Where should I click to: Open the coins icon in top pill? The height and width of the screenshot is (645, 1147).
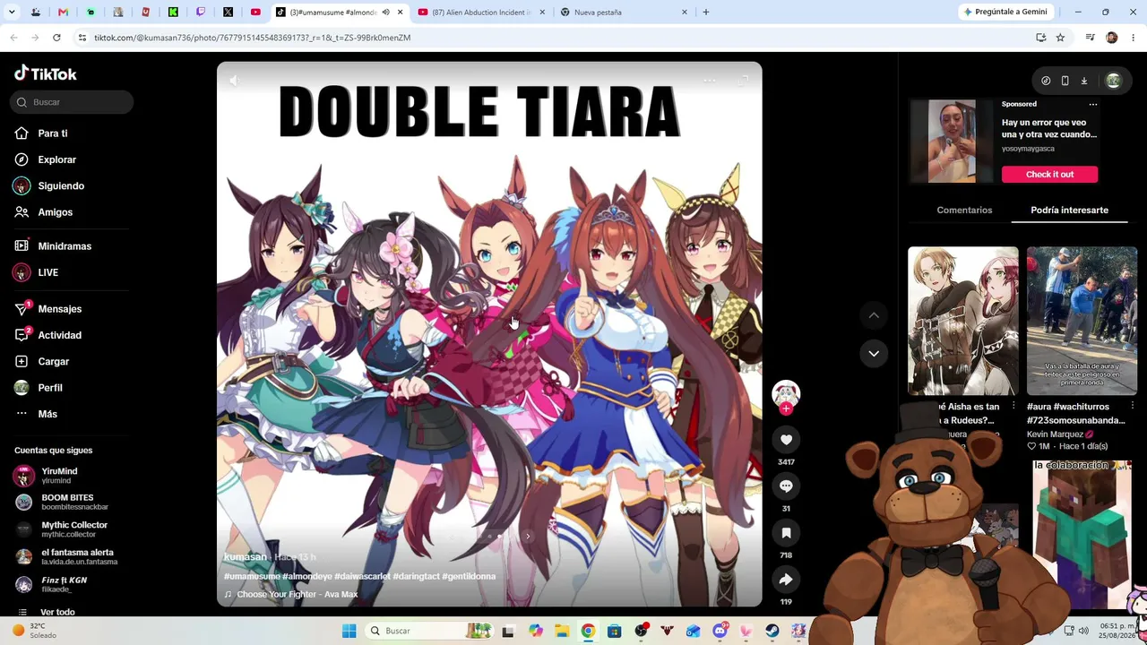(x=1046, y=81)
